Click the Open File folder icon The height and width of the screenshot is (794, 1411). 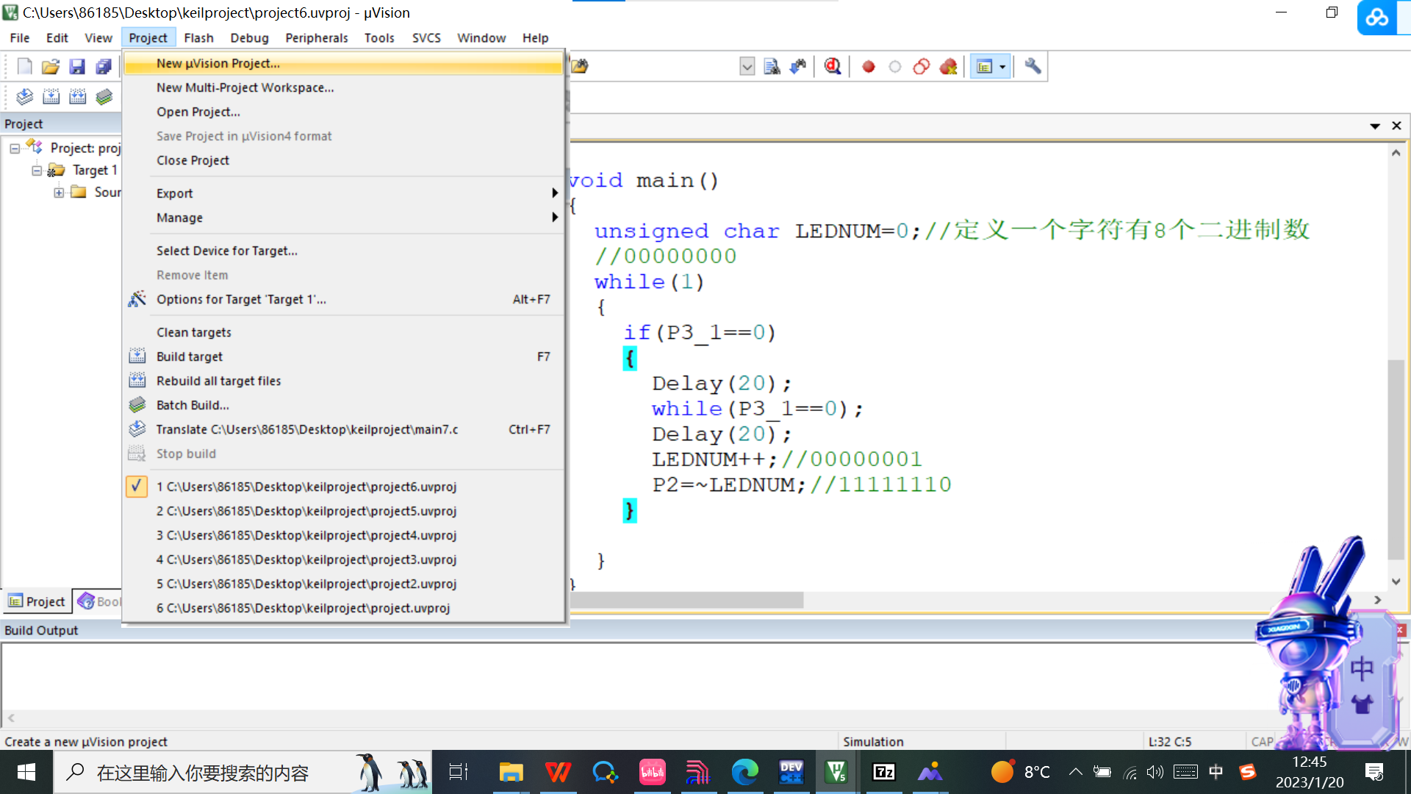point(50,67)
